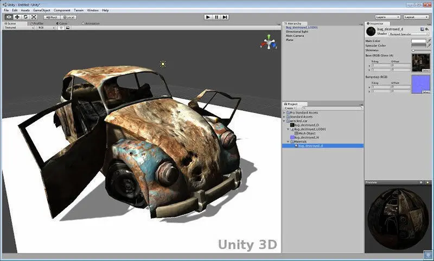
Task: Select Bug_destroyed_LOD01 in Hierarchy
Action: [x=302, y=28]
